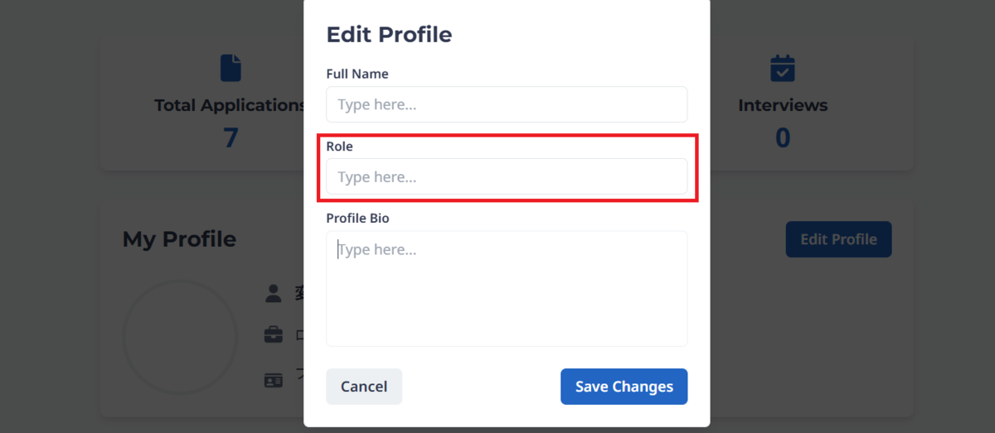Click the Interviews calendar check icon

point(783,68)
